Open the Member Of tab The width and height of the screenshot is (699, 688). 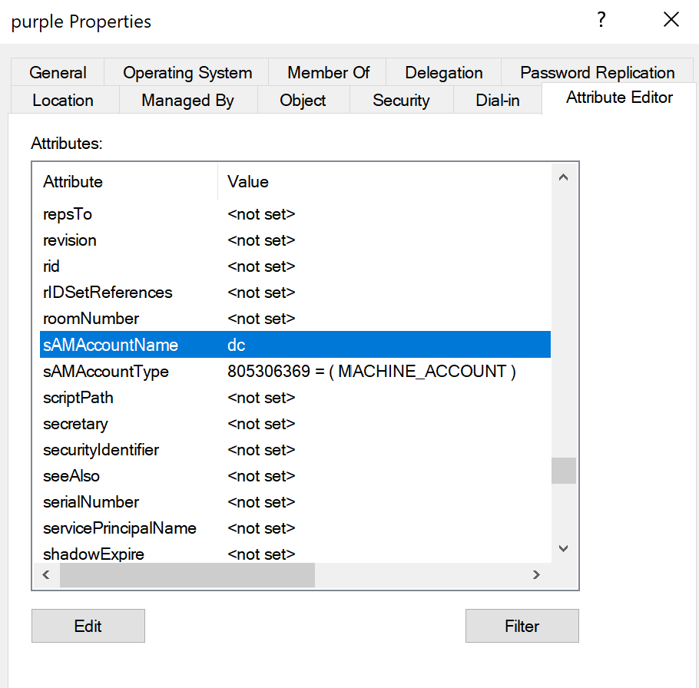[328, 73]
